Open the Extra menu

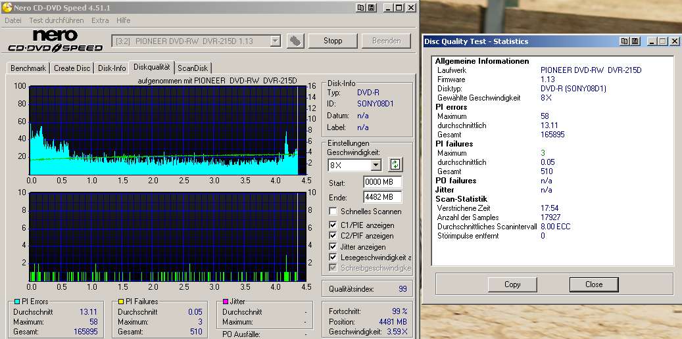click(x=100, y=20)
